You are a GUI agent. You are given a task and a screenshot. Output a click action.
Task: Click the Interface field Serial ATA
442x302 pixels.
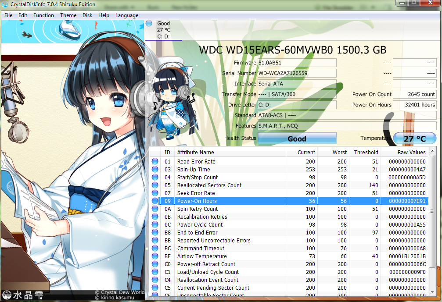297,84
